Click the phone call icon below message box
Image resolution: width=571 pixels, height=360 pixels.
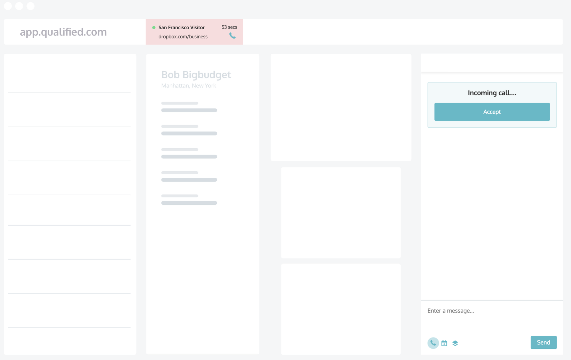433,343
